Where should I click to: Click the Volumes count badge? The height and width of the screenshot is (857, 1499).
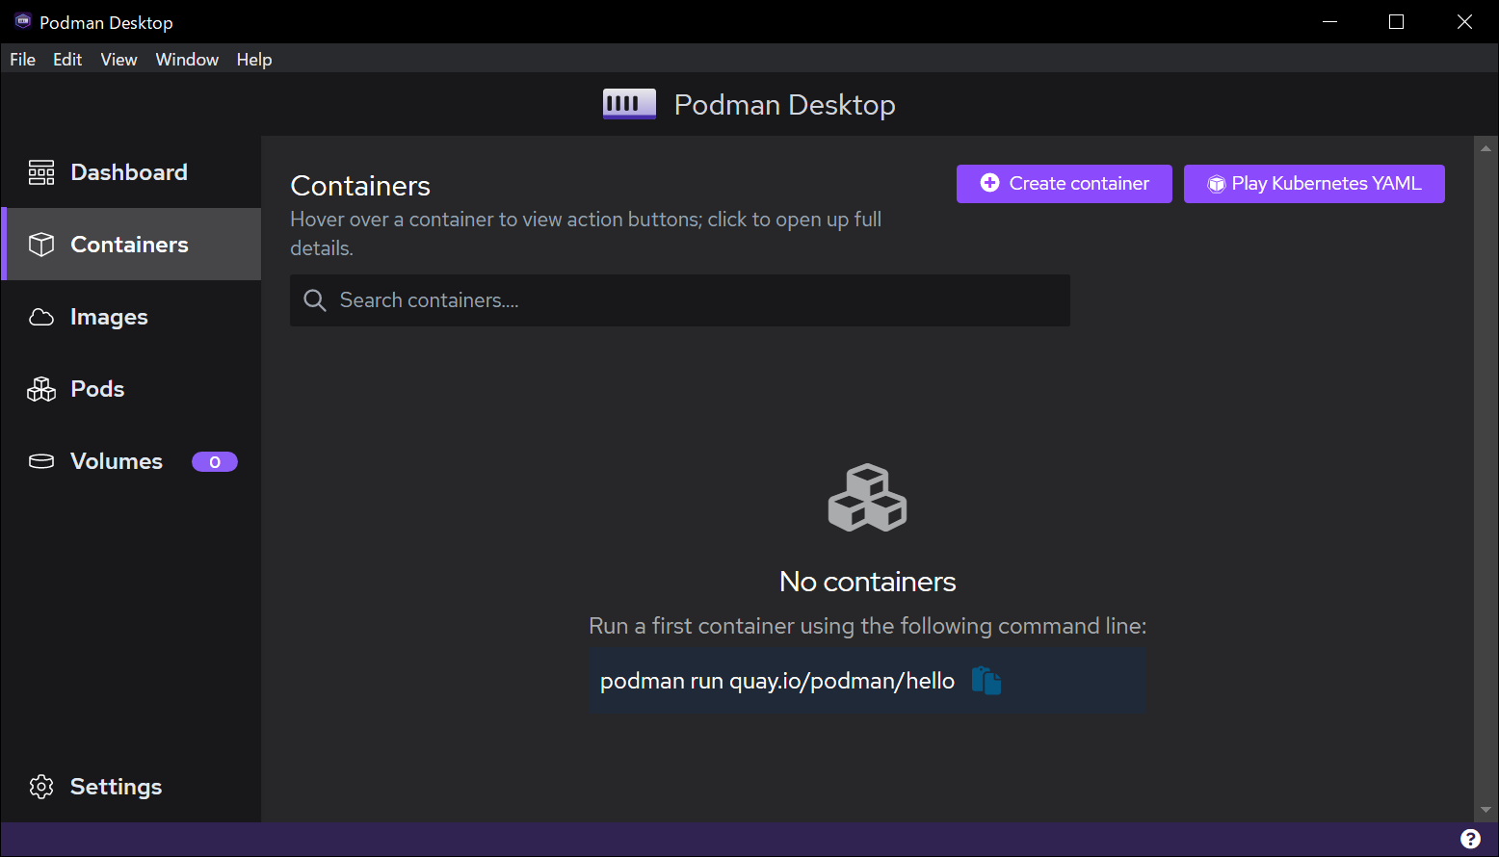214,462
